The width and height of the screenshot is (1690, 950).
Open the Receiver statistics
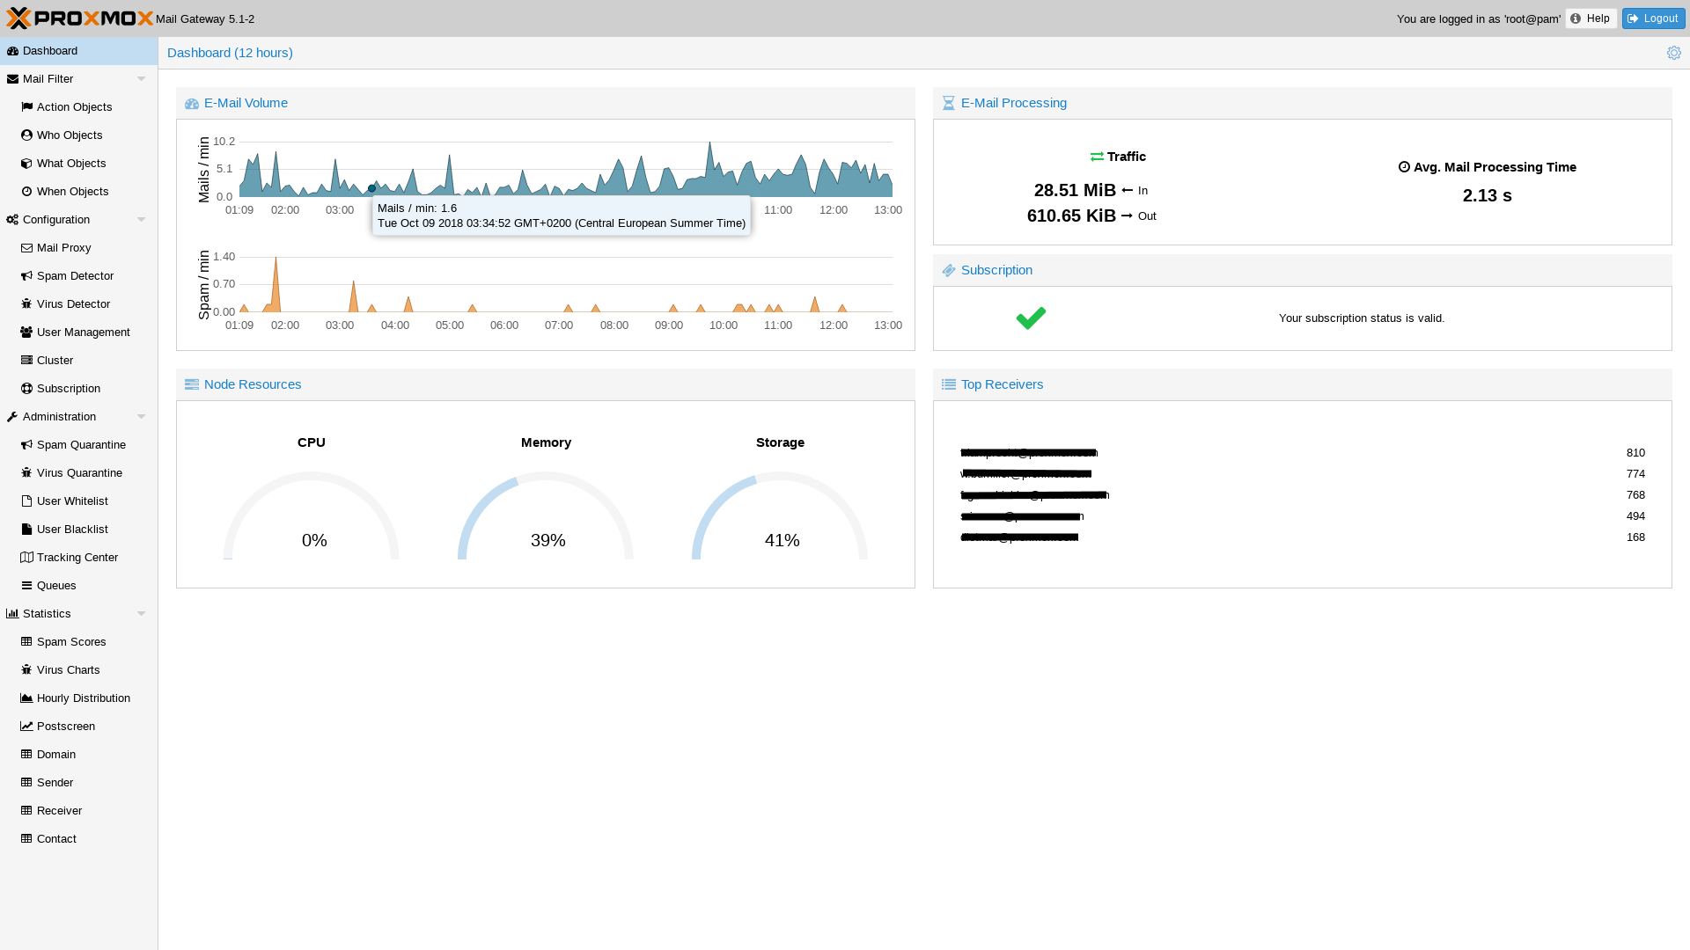59,810
